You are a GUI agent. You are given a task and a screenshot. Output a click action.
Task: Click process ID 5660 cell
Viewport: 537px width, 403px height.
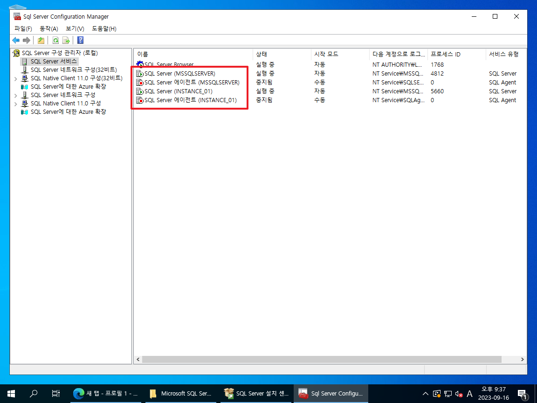pyautogui.click(x=437, y=91)
